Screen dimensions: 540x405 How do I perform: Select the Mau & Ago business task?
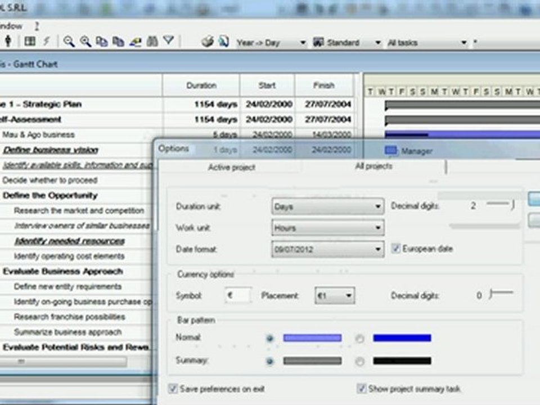click(38, 134)
